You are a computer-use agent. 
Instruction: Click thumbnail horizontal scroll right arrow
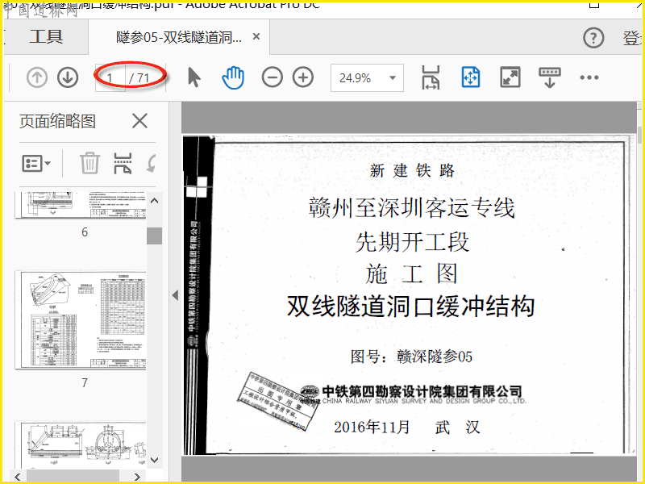click(x=137, y=477)
